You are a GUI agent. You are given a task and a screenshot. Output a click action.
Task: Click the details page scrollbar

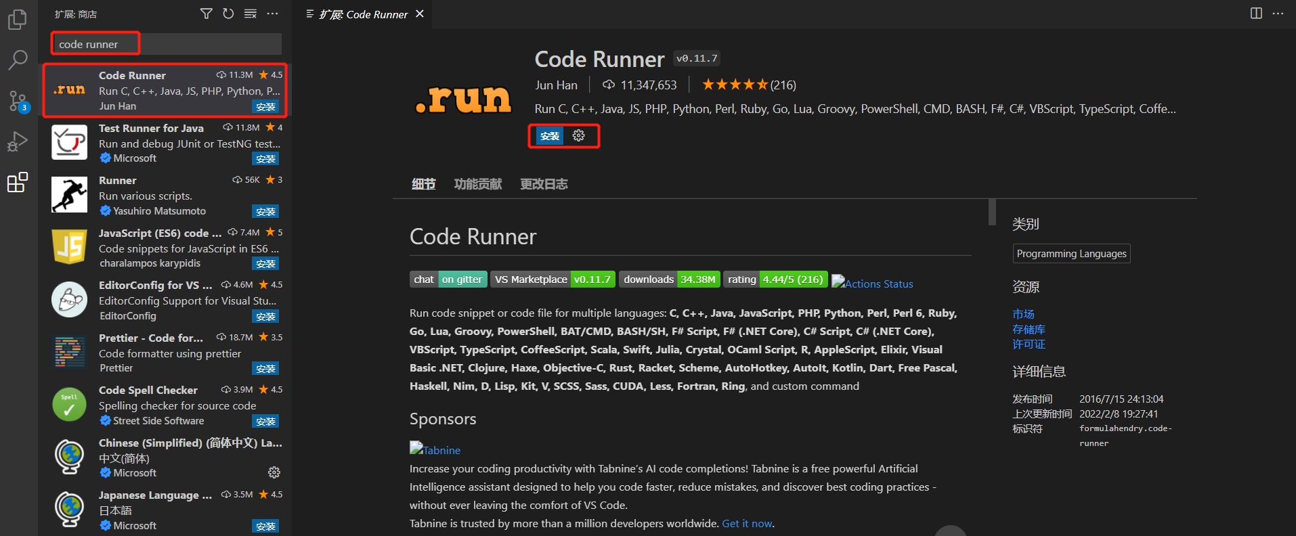pyautogui.click(x=992, y=212)
